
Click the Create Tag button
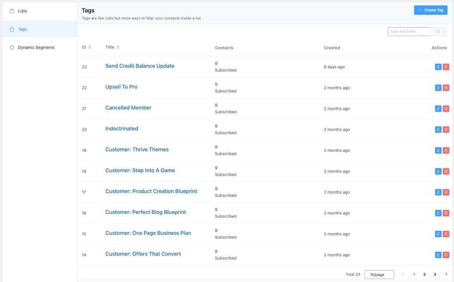[x=430, y=10]
